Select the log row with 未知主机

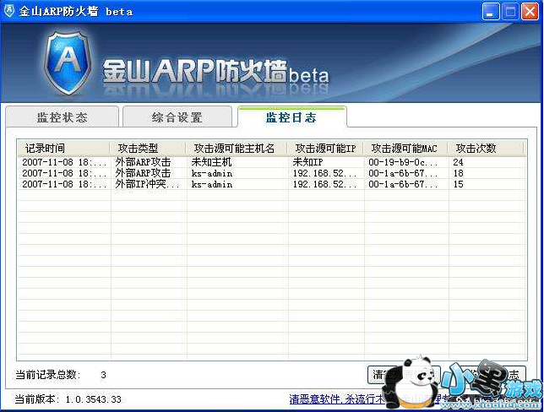coord(272,162)
